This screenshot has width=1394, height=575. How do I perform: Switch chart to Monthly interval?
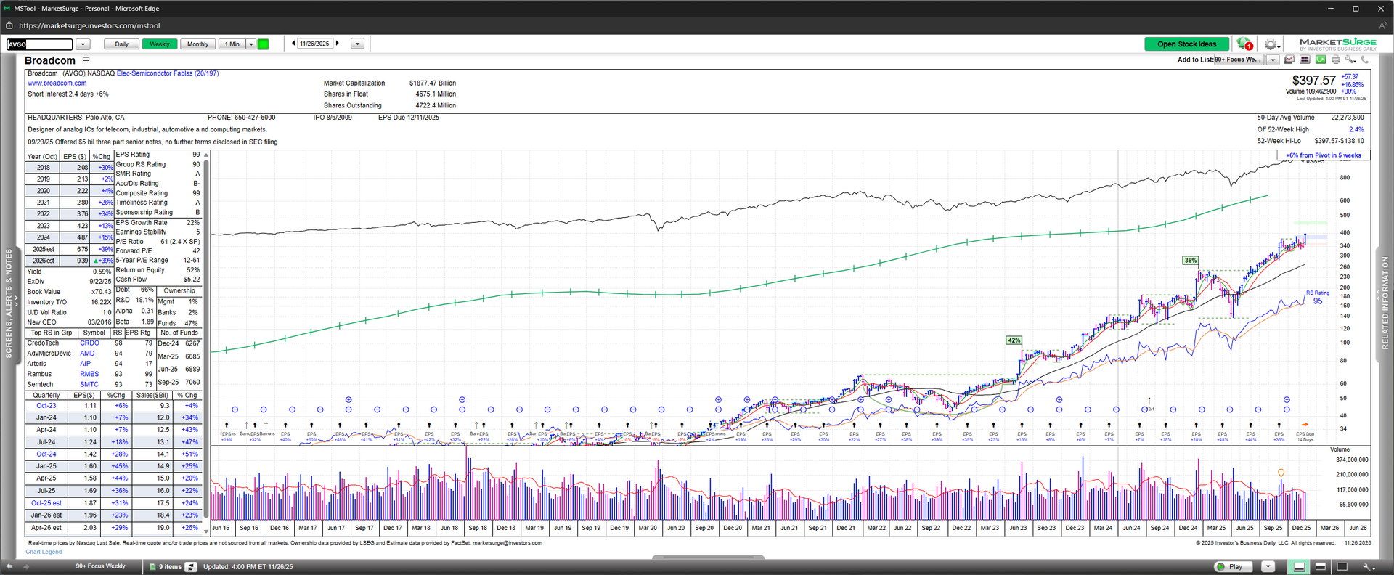click(x=197, y=44)
